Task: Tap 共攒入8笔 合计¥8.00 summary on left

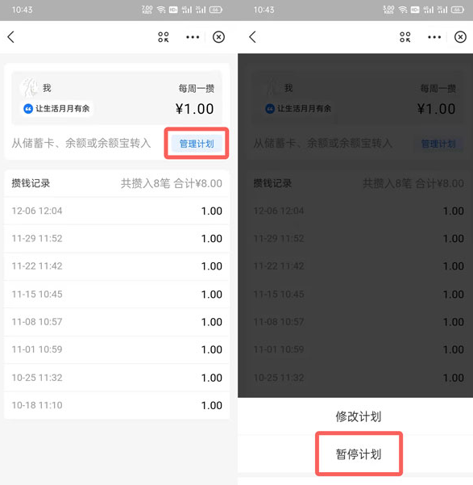Action: point(171,183)
